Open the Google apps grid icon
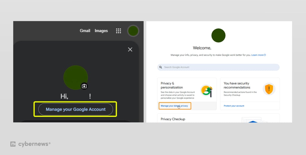Image resolution: width=306 pixels, height=155 pixels. click(x=118, y=31)
